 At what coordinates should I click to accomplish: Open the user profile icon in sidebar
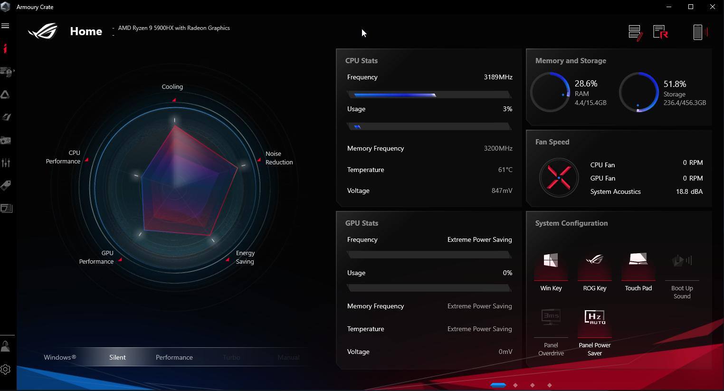pyautogui.click(x=6, y=346)
